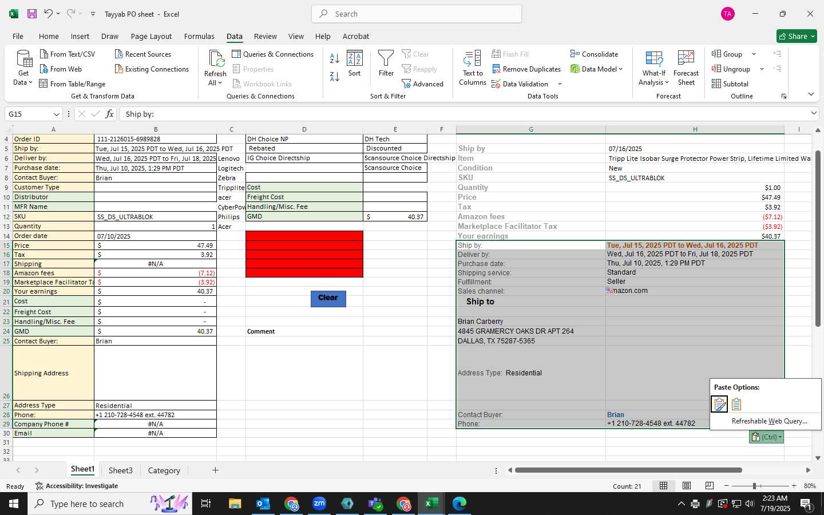Open the Sort dialog
This screenshot has width=824, height=515.
(355, 63)
